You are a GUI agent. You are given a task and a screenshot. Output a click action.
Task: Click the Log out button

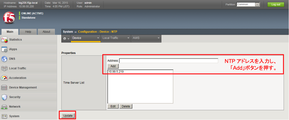[276, 5]
